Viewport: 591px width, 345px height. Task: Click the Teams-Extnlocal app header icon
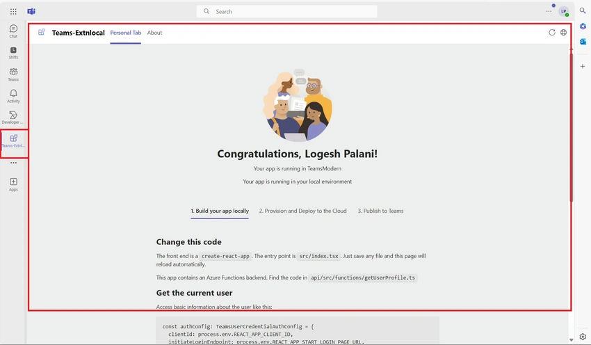42,33
